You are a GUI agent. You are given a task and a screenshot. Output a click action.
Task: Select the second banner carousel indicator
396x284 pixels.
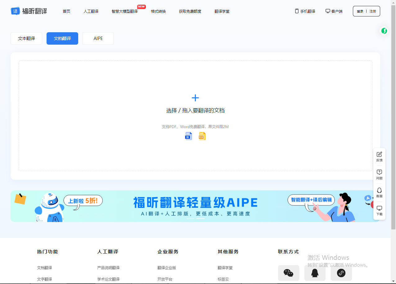200,219
